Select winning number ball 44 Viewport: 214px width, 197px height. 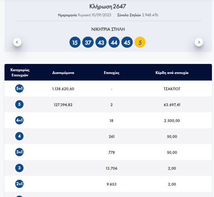click(x=114, y=43)
